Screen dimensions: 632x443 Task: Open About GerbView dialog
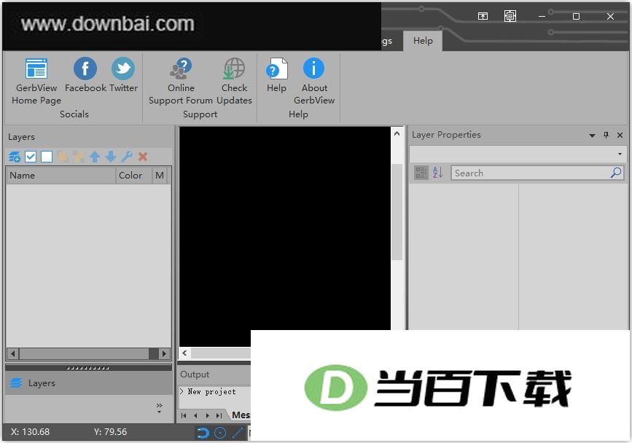coord(314,82)
